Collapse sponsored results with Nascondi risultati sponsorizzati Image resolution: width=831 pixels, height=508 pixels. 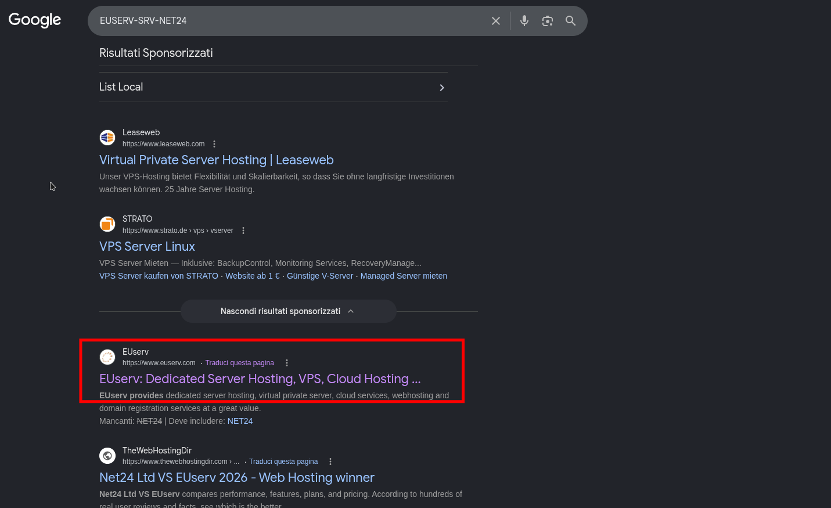pyautogui.click(x=288, y=311)
